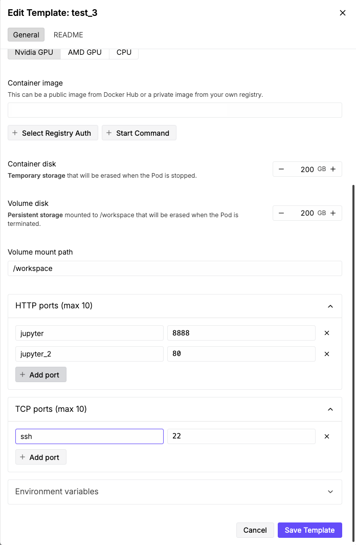The width and height of the screenshot is (356, 545).
Task: Click the Volume mount path field
Action: click(x=174, y=268)
